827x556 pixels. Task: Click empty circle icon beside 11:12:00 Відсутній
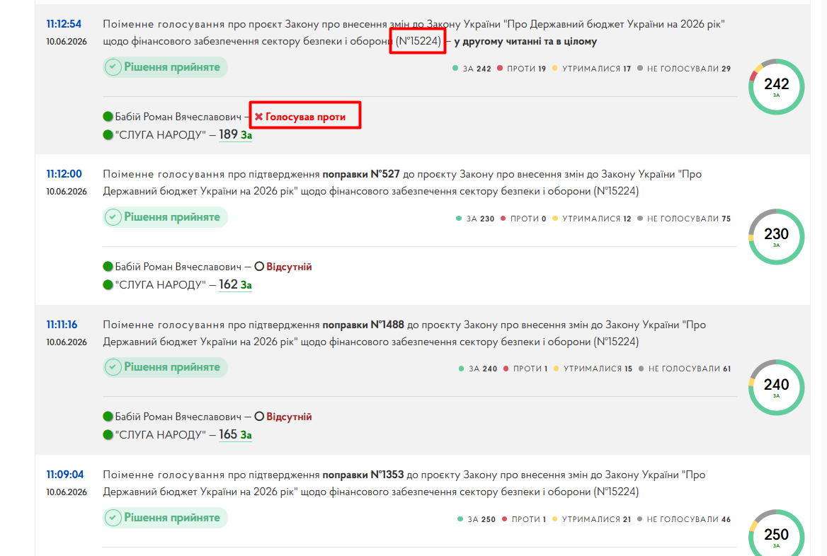[x=259, y=267]
